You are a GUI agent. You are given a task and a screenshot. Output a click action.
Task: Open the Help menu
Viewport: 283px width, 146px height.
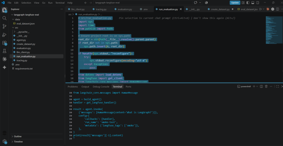(x=70, y=3)
